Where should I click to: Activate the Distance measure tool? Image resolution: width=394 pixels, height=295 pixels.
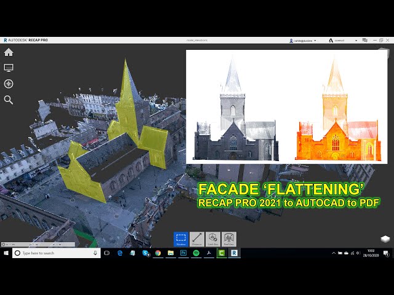tap(197, 239)
